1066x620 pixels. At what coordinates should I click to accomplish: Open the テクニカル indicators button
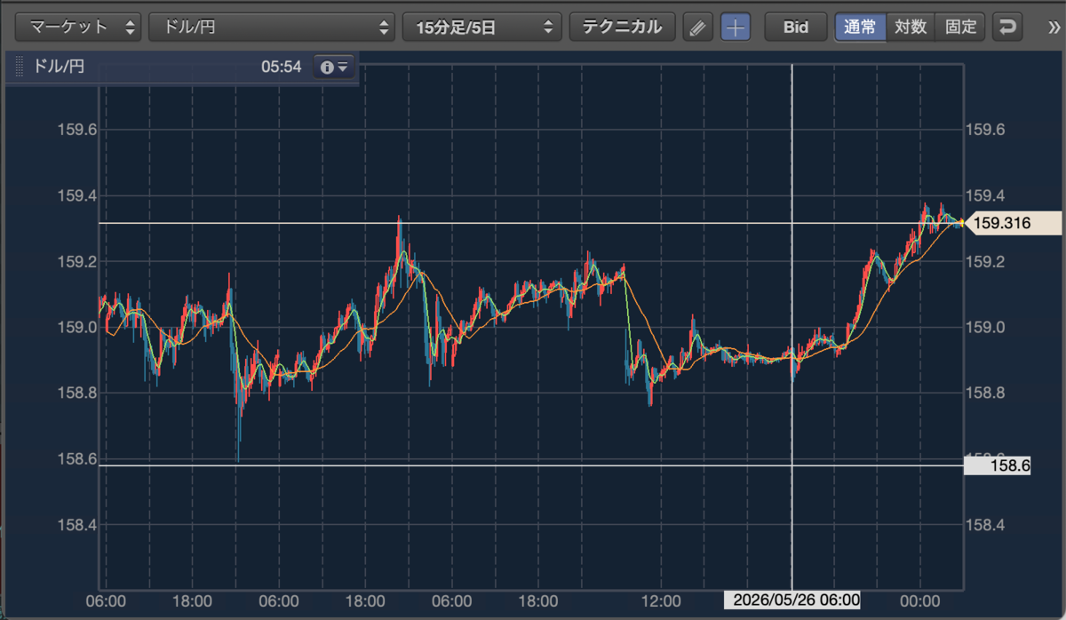[622, 27]
